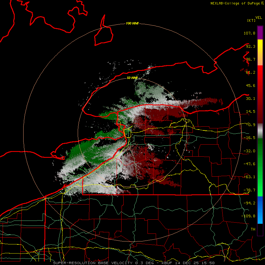Click the -16.5 velocity scale value

(x=249, y=138)
